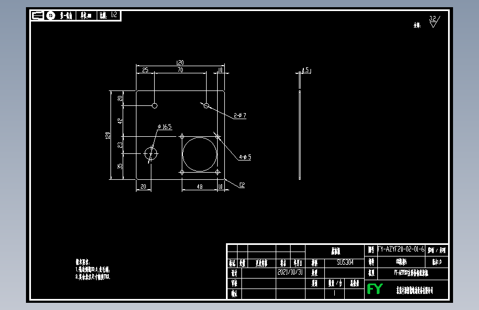Image resolution: width=479 pixels, height=310 pixels.
Task: Select the 3.2 surface roughness symbol
Action: (434, 22)
